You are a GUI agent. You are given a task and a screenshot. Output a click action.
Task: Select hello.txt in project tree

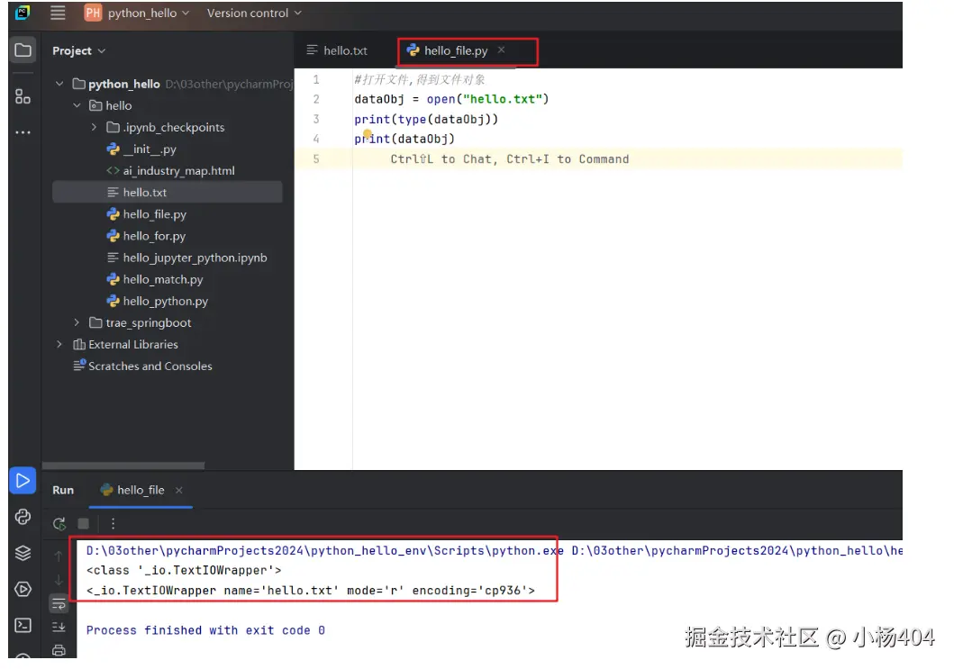[x=168, y=192]
